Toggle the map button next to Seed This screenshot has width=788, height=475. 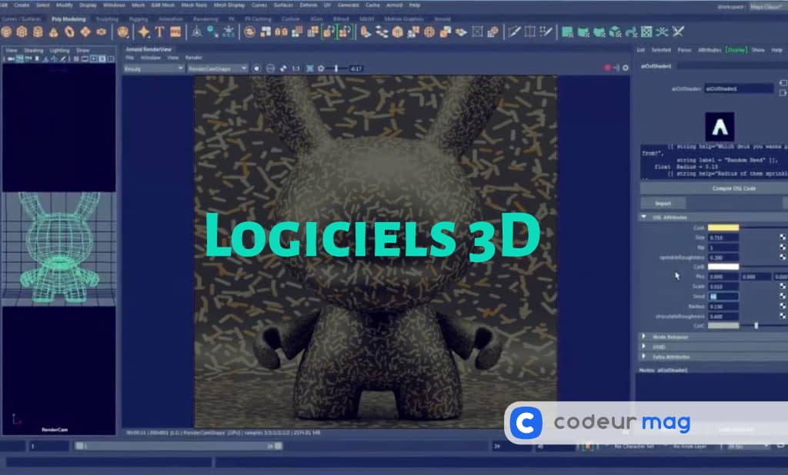click(783, 296)
